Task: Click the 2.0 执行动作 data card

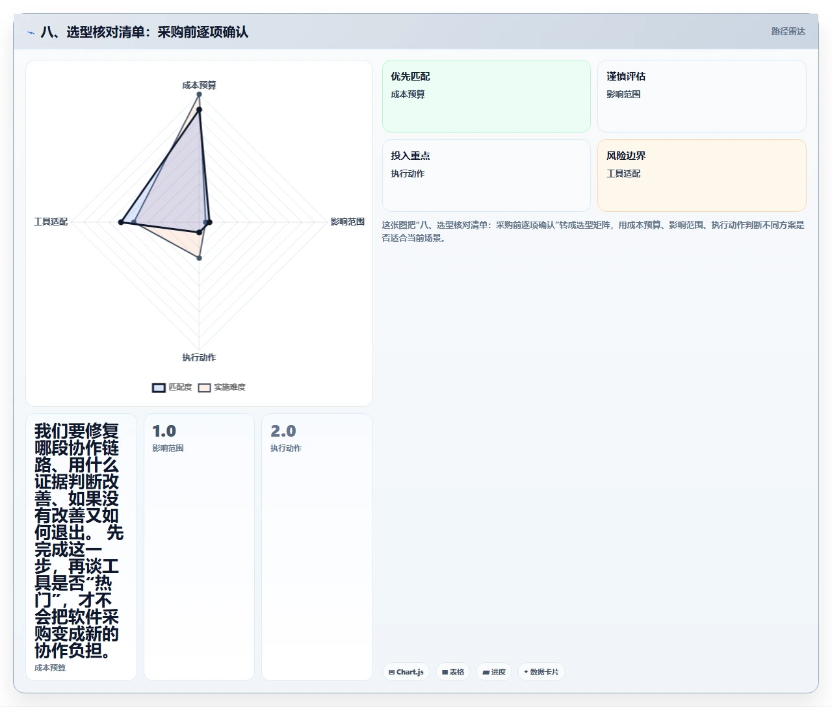Action: [317, 547]
